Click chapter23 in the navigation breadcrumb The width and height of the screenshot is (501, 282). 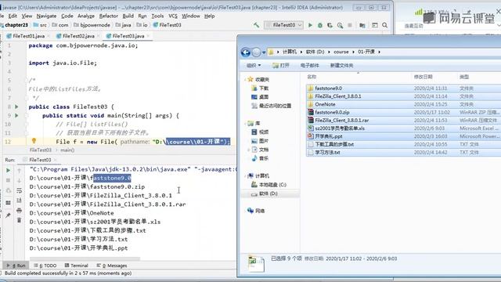pyautogui.click(x=16, y=25)
